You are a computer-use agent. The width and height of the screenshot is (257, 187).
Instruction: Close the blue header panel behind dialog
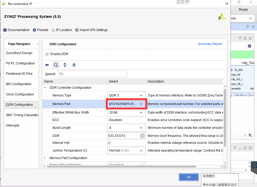[x=253, y=27]
